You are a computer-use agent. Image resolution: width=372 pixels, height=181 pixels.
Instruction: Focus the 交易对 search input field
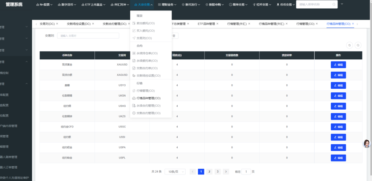pyautogui.click(x=88, y=36)
